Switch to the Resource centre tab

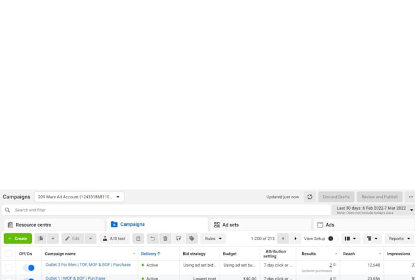click(x=54, y=224)
